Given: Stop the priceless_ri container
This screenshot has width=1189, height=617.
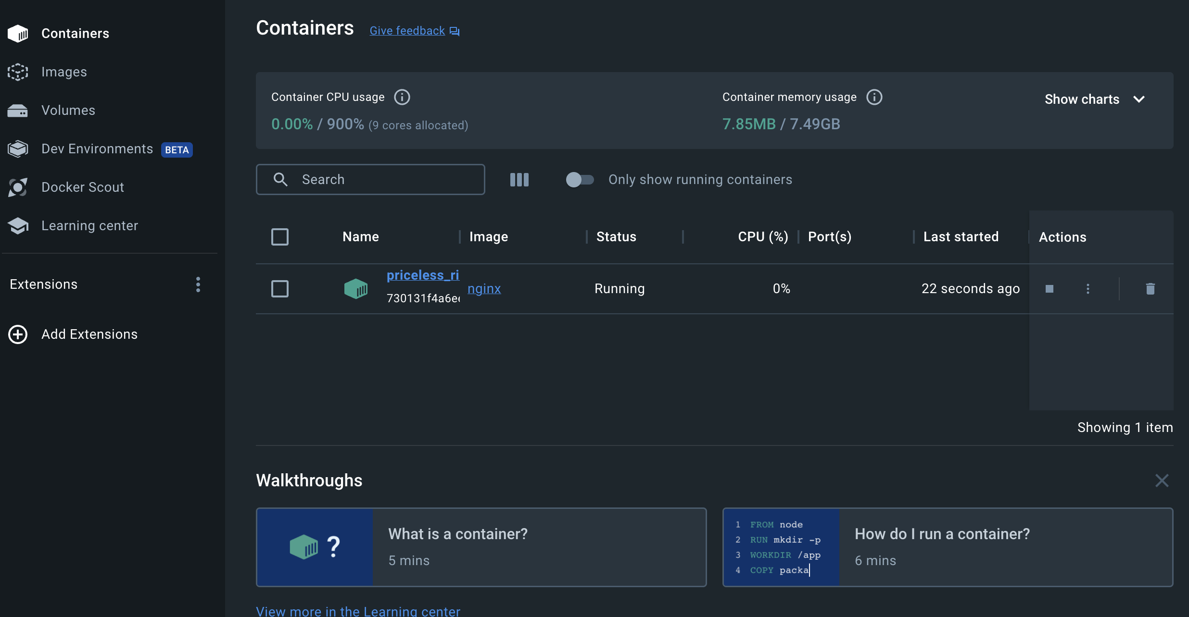Looking at the screenshot, I should pyautogui.click(x=1050, y=289).
